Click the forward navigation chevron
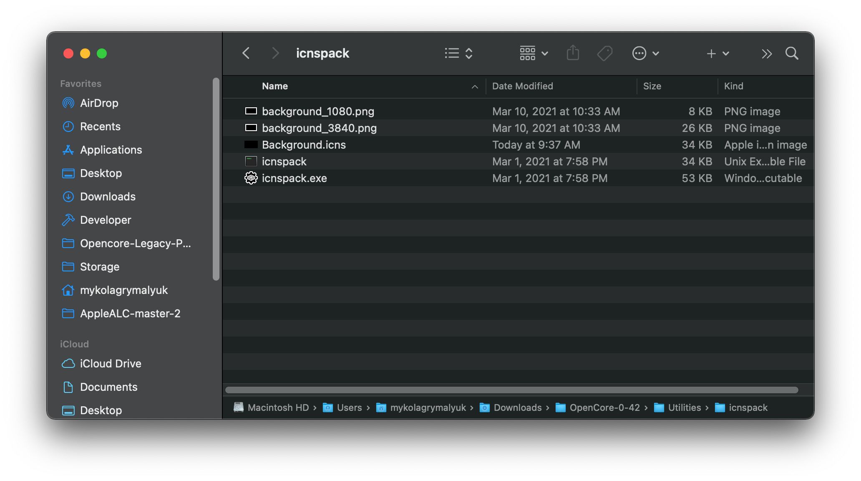 pos(275,53)
